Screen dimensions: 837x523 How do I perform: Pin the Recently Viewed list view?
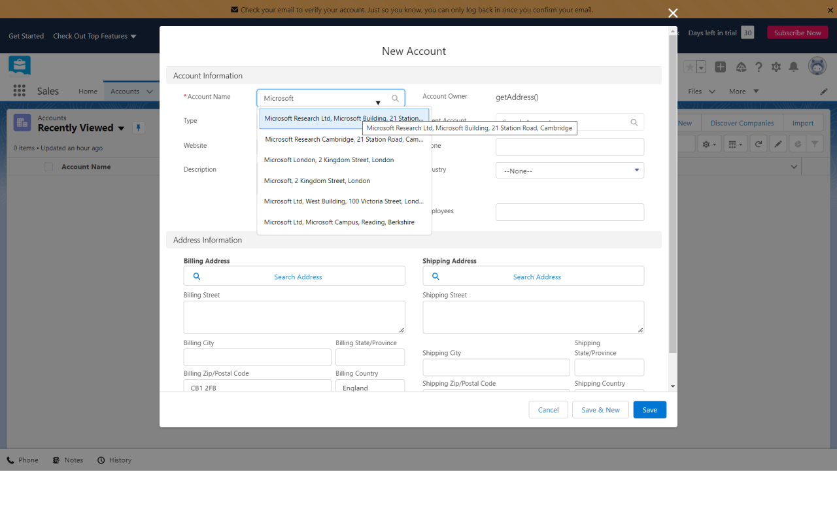(x=138, y=127)
